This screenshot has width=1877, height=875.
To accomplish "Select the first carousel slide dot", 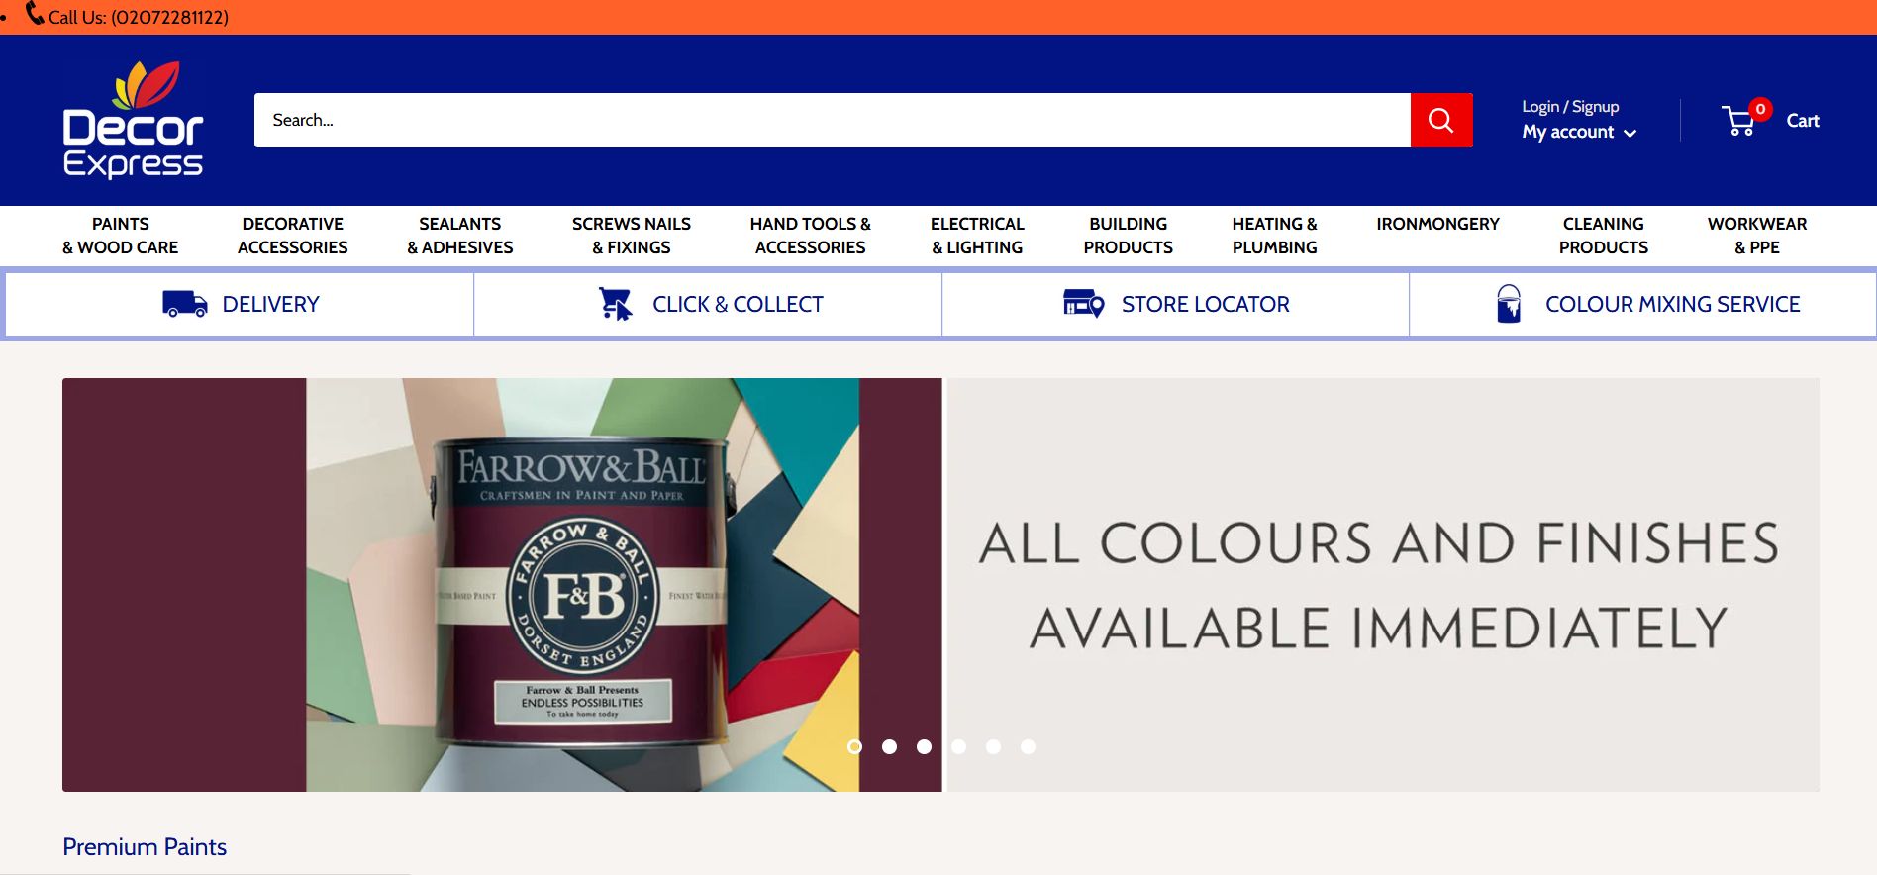I will click(855, 746).
